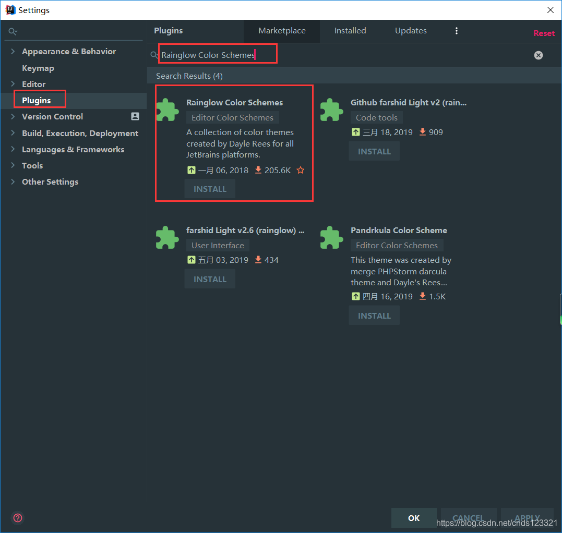This screenshot has width=562, height=533.
Task: Install Rainglow Color Schemes plugin
Action: [x=210, y=189]
